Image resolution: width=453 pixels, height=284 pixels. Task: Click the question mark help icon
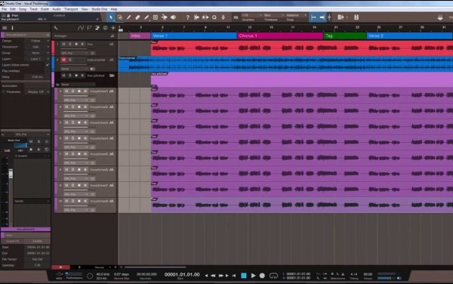(x=187, y=17)
